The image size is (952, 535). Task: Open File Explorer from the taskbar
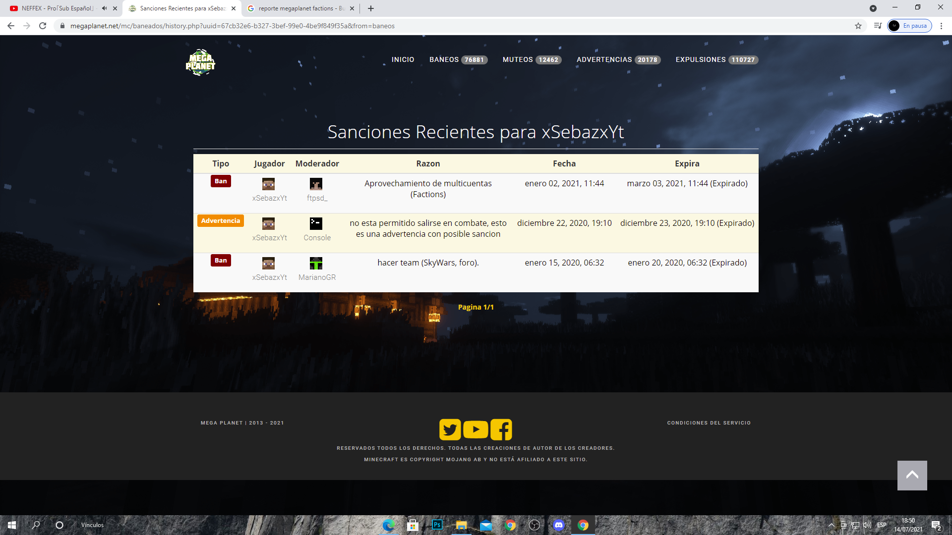461,525
